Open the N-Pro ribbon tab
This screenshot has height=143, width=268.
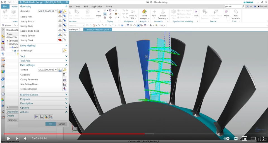point(109,6)
